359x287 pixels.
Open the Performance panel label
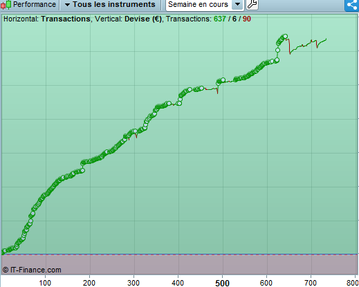click(35, 4)
